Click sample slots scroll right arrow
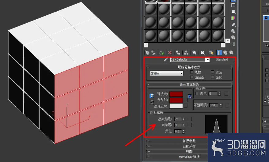 (x=223, y=45)
